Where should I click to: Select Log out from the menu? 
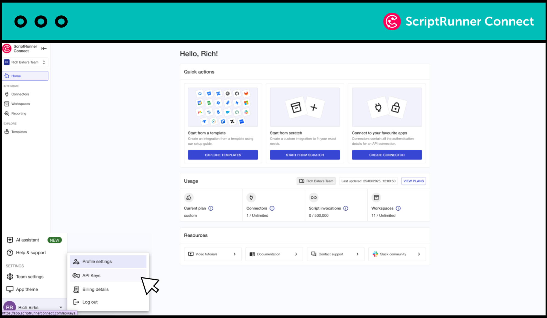[90, 302]
